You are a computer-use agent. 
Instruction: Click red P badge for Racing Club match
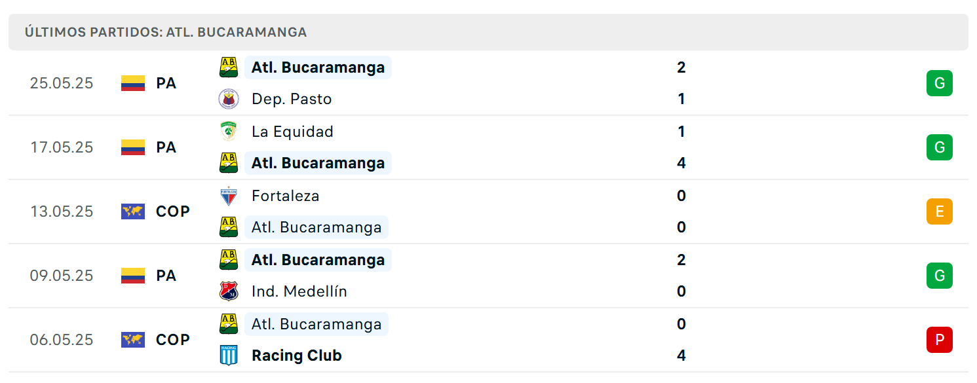[939, 340]
